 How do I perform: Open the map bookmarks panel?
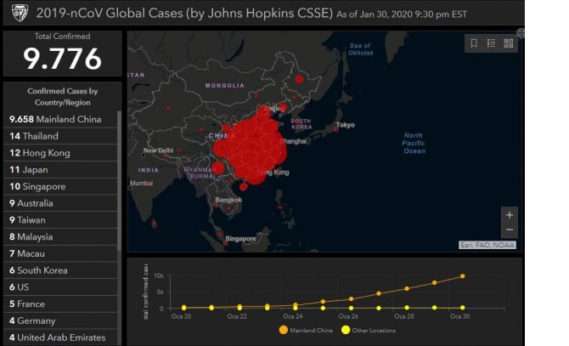[x=474, y=43]
